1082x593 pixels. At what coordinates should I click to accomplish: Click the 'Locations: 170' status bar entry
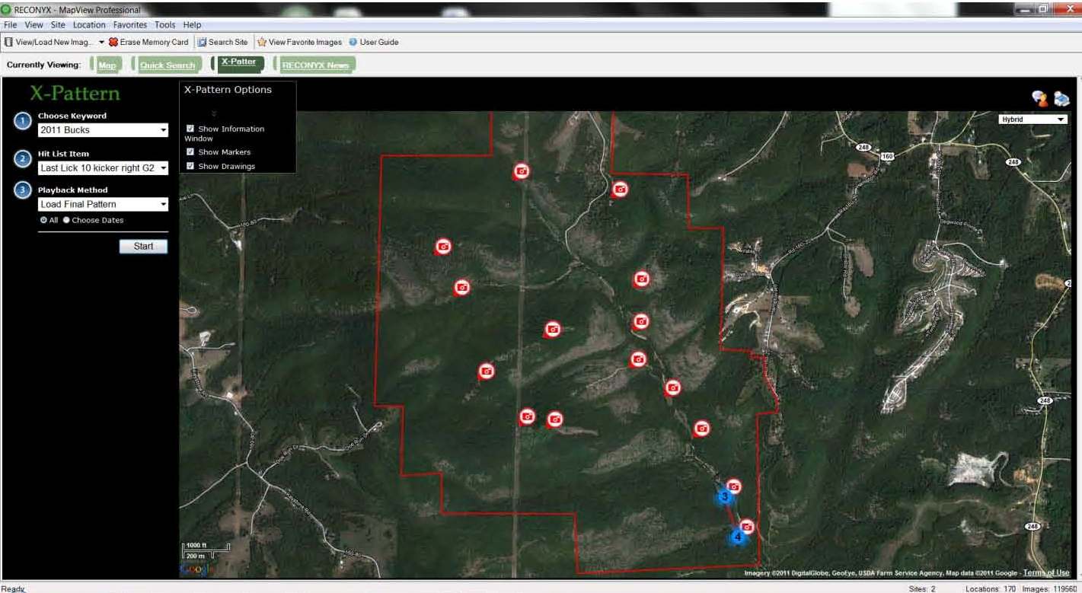pyautogui.click(x=991, y=588)
